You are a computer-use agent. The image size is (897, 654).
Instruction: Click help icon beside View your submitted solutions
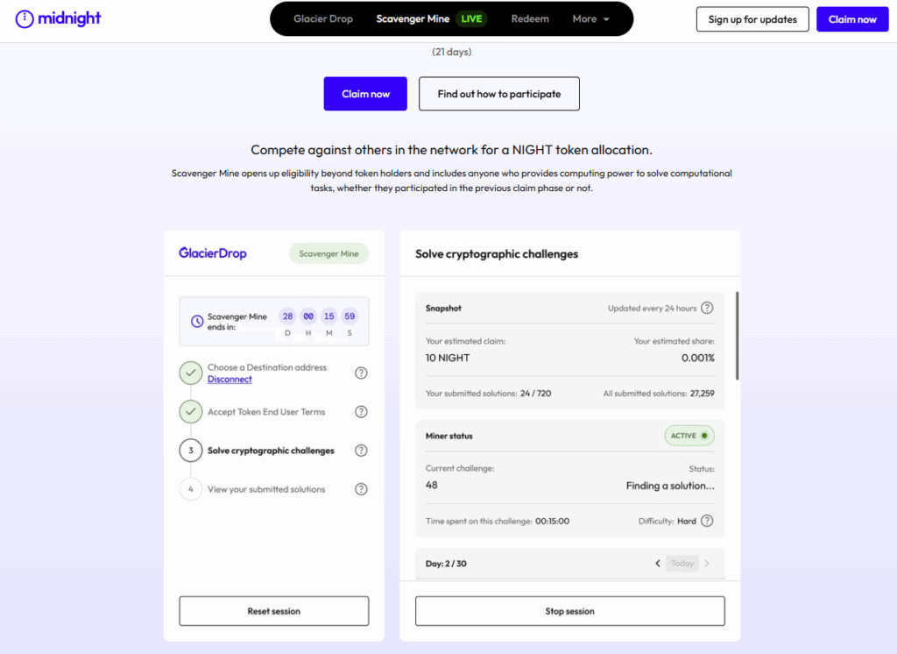361,489
